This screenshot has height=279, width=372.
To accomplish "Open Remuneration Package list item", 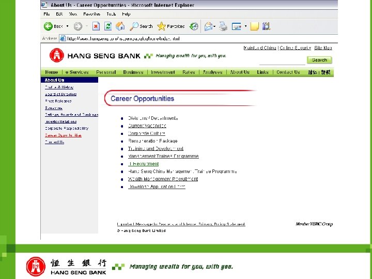I will click(x=153, y=141).
